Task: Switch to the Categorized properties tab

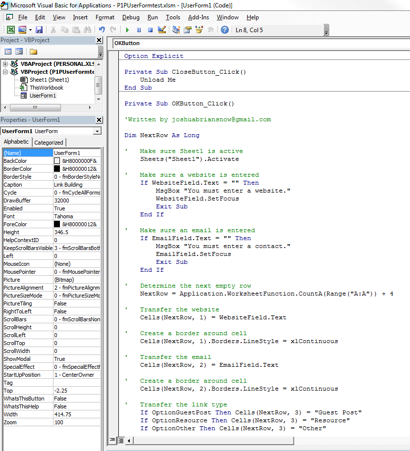Action: [x=49, y=143]
